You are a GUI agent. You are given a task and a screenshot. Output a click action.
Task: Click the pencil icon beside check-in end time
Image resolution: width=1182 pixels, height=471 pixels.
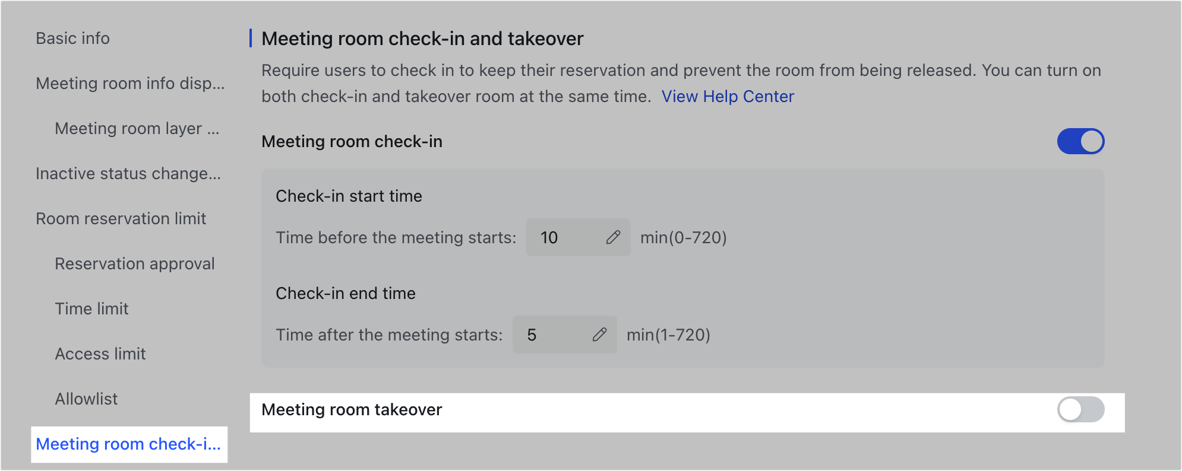[x=601, y=335]
